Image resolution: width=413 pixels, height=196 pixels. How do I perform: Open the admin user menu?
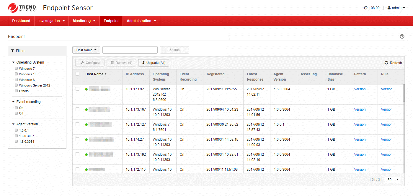tap(396, 8)
